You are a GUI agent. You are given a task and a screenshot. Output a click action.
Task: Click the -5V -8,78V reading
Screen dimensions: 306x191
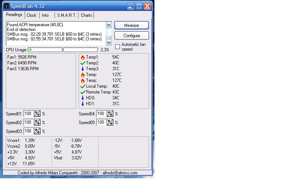point(68,146)
